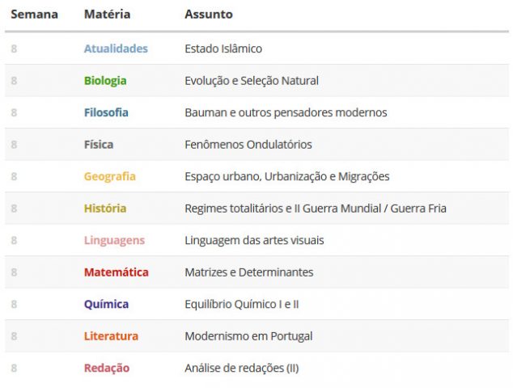Sort by the Semana column header

34,15
